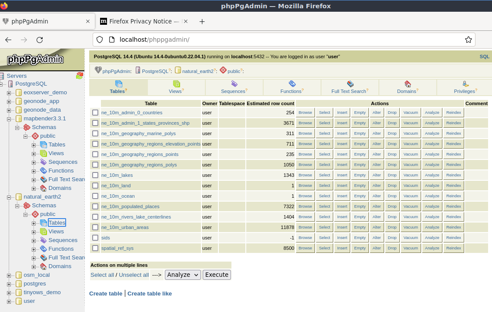
Task: Open the Analyze action dropdown
Action: (183, 275)
